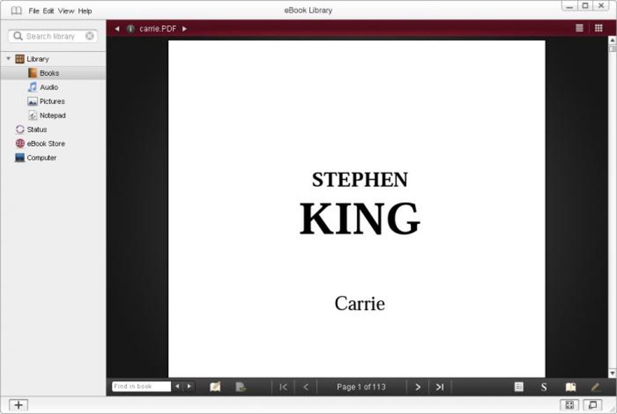Click the carrie.PDF title
617x414 pixels.
click(x=158, y=28)
